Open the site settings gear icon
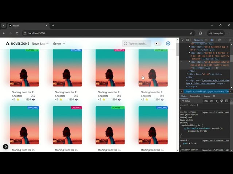233x174 pixels. tap(168, 43)
